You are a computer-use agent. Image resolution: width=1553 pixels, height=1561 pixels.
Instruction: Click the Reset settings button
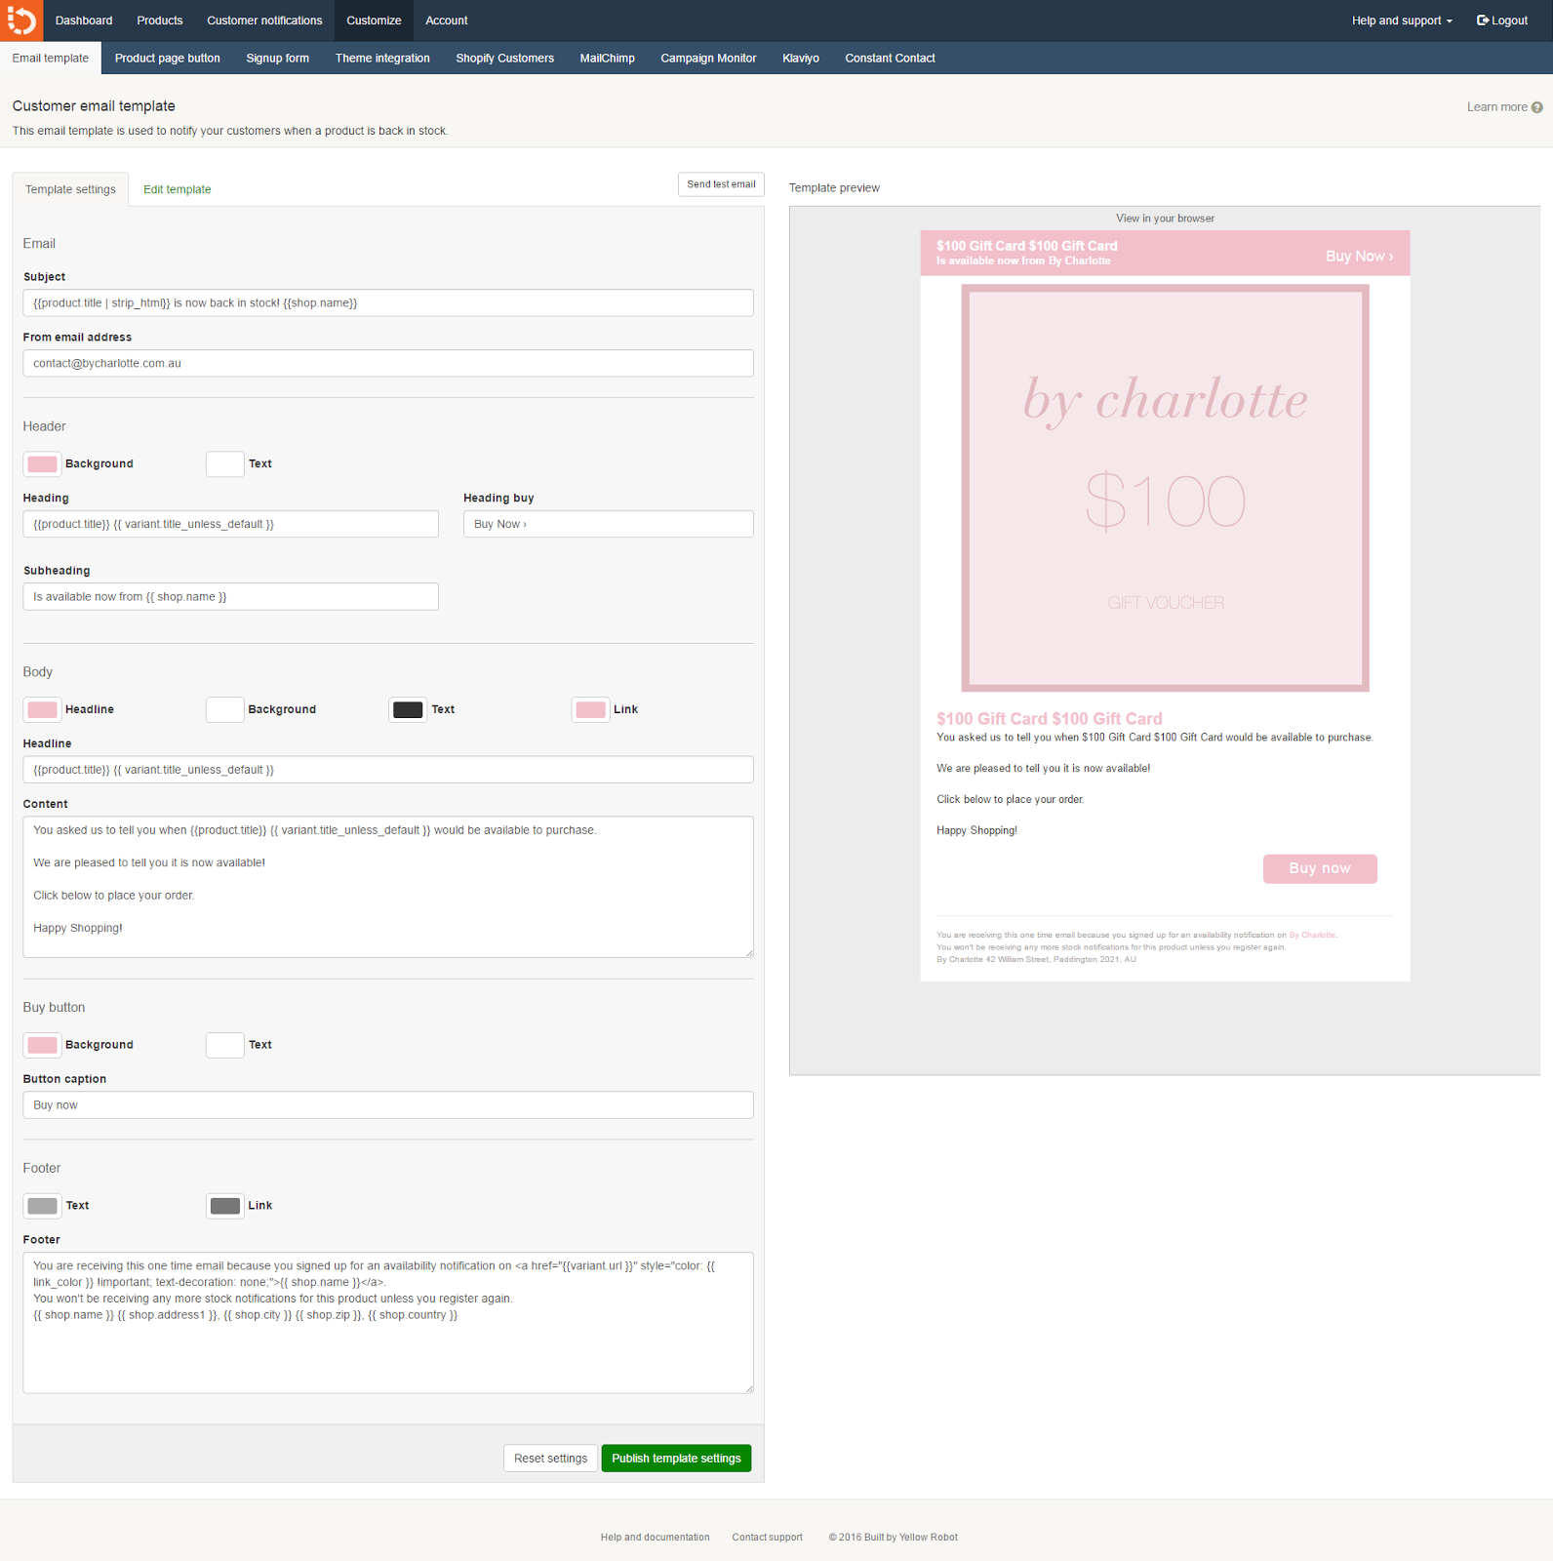550,1459
